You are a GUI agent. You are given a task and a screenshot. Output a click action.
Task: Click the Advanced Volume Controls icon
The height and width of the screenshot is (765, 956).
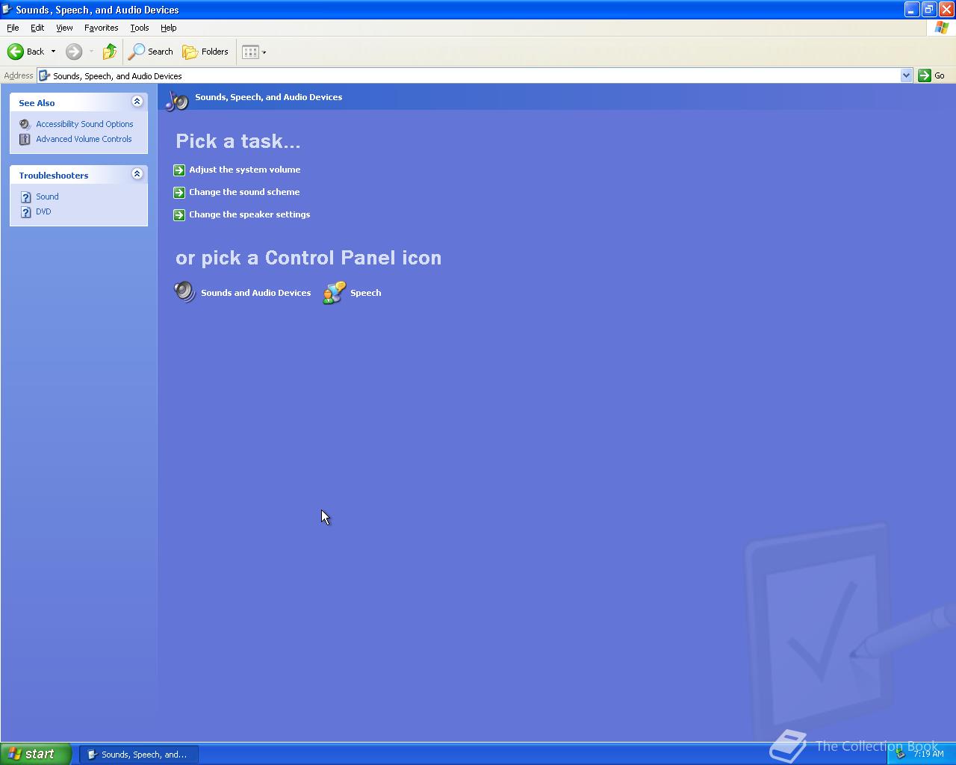[25, 139]
